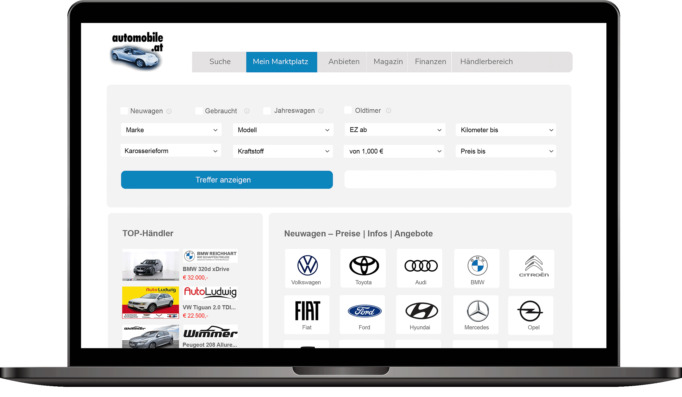This screenshot has height=397, width=682.
Task: Click the Hyundai brand icon
Action: coord(420,312)
